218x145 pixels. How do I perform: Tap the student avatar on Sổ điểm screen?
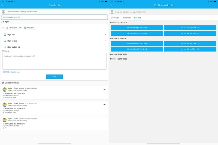point(112,12)
